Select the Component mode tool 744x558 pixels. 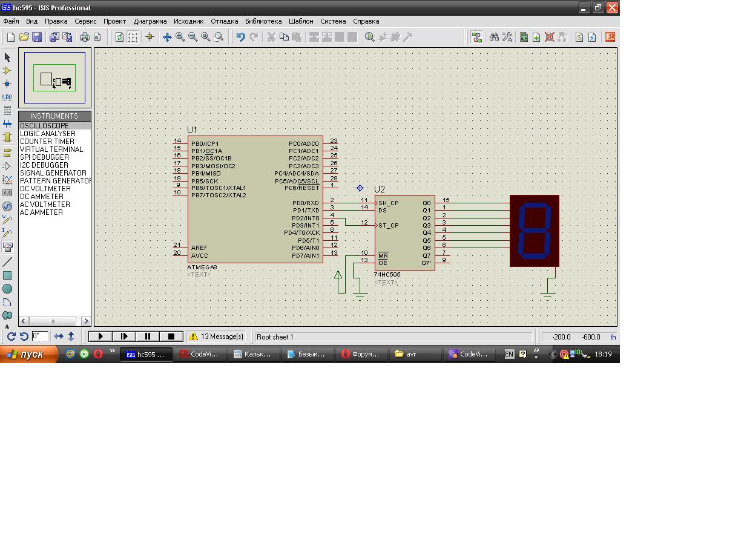7,71
